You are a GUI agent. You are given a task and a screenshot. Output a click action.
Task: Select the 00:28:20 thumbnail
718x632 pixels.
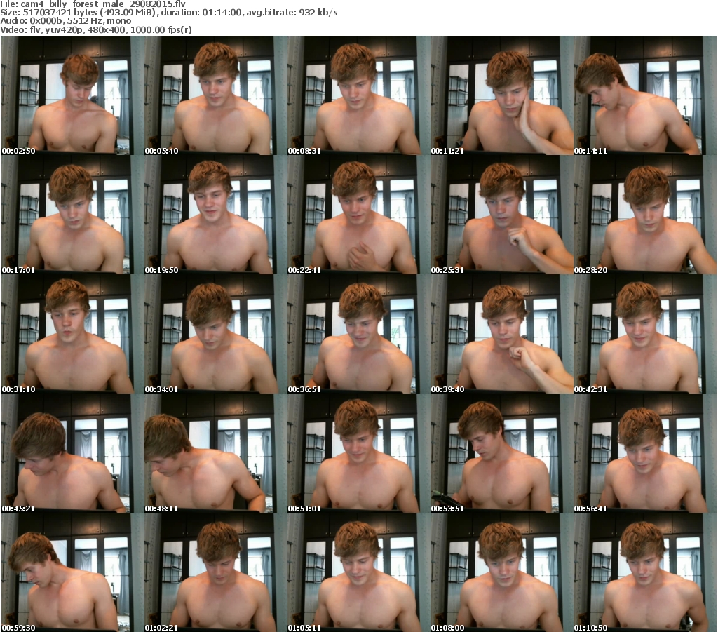click(645, 215)
